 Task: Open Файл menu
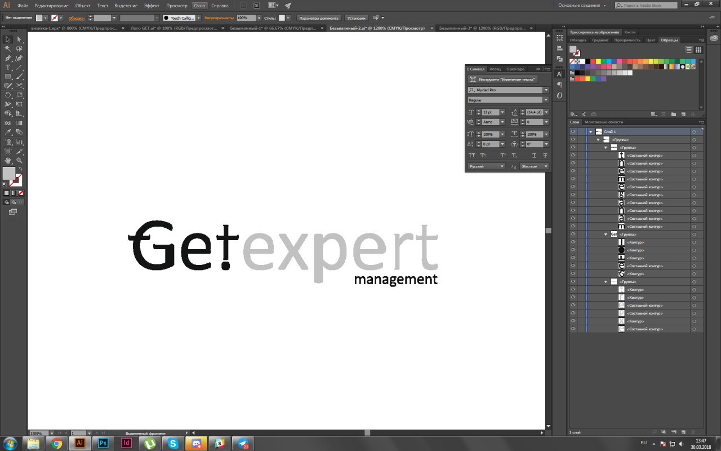23,5
